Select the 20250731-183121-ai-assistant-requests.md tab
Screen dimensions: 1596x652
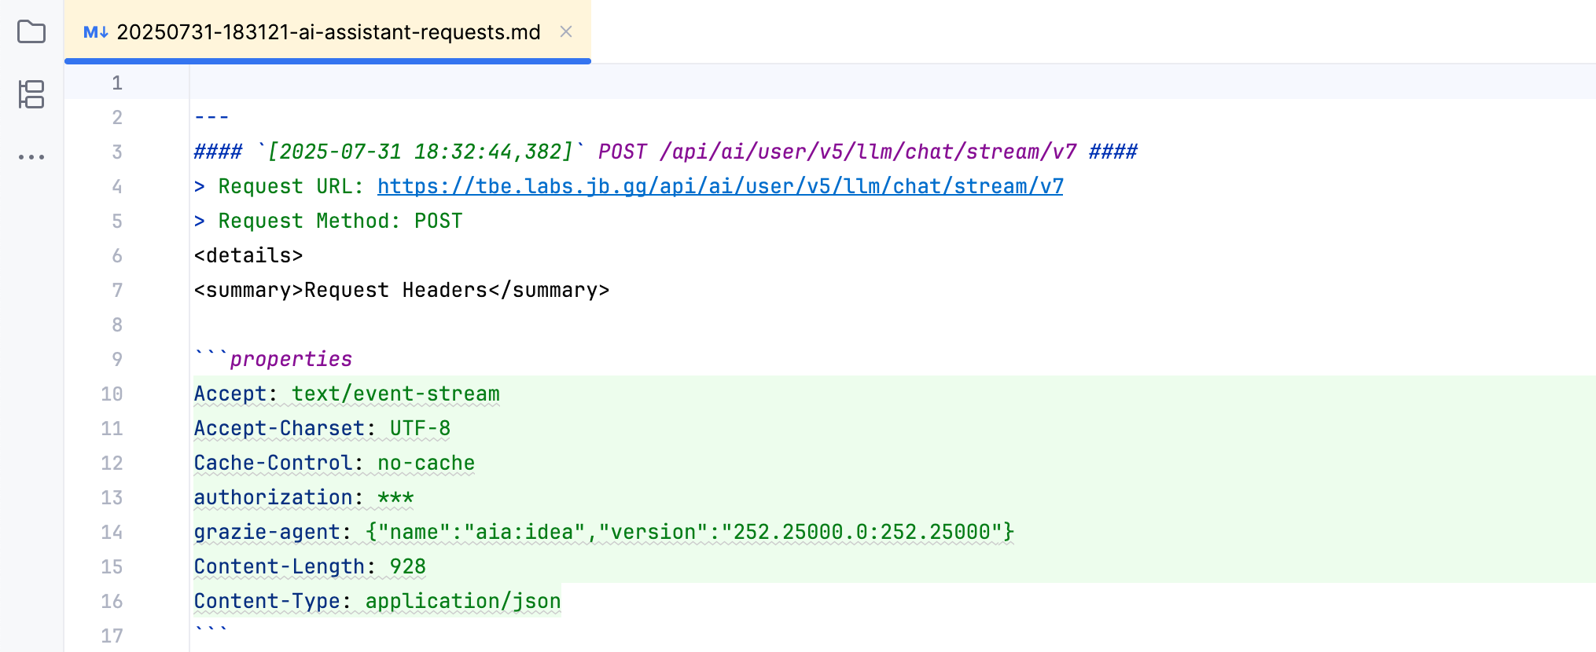coord(328,32)
